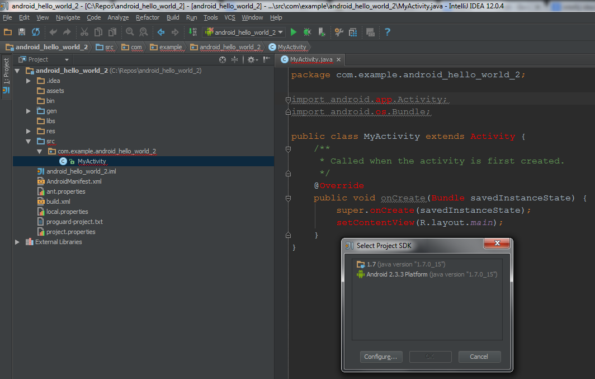Collapse the android_hello_world_2 root node
Image resolution: width=595 pixels, height=379 pixels.
click(x=17, y=71)
